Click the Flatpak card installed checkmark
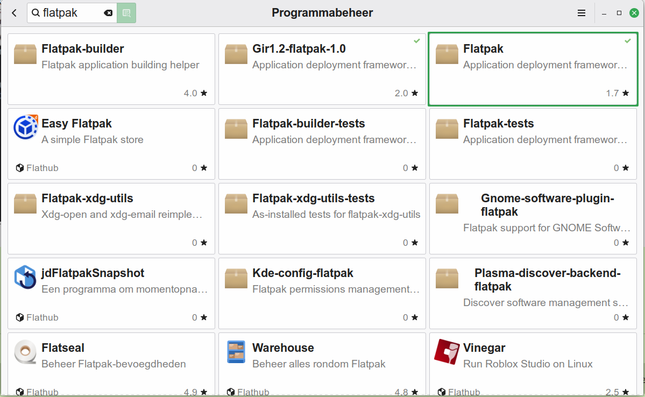The width and height of the screenshot is (645, 397). click(x=628, y=41)
